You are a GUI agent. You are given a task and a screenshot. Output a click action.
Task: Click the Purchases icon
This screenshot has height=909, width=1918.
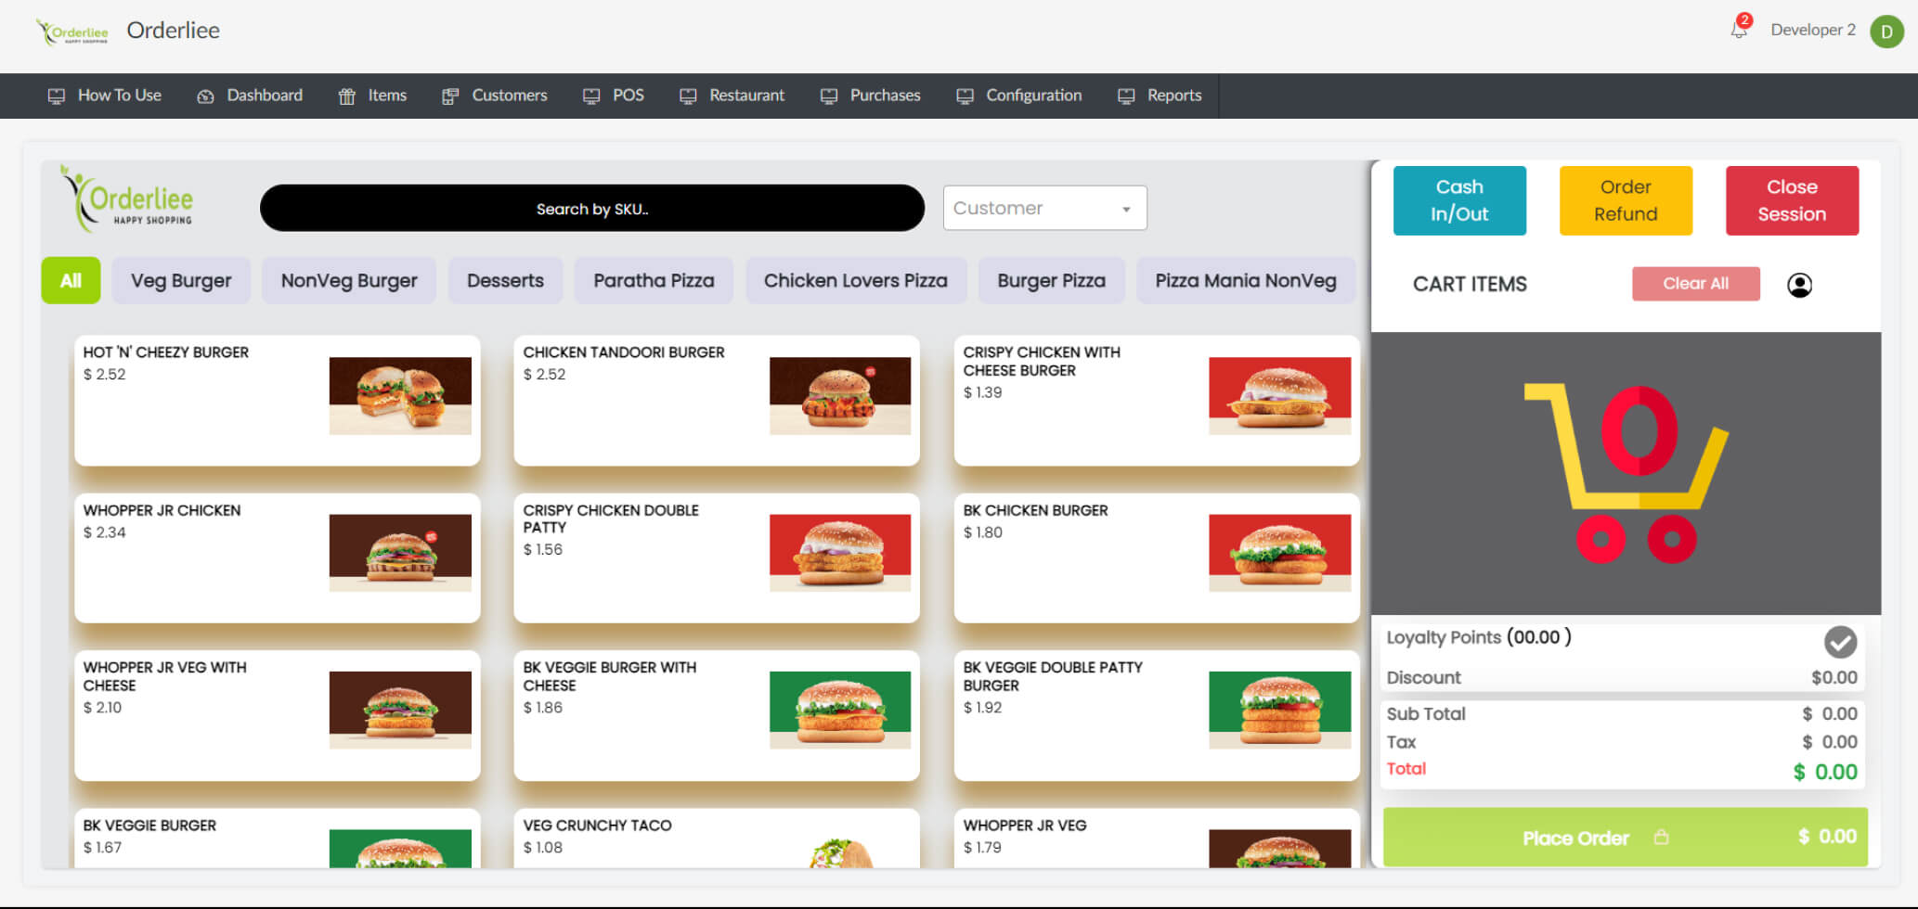[x=825, y=95]
